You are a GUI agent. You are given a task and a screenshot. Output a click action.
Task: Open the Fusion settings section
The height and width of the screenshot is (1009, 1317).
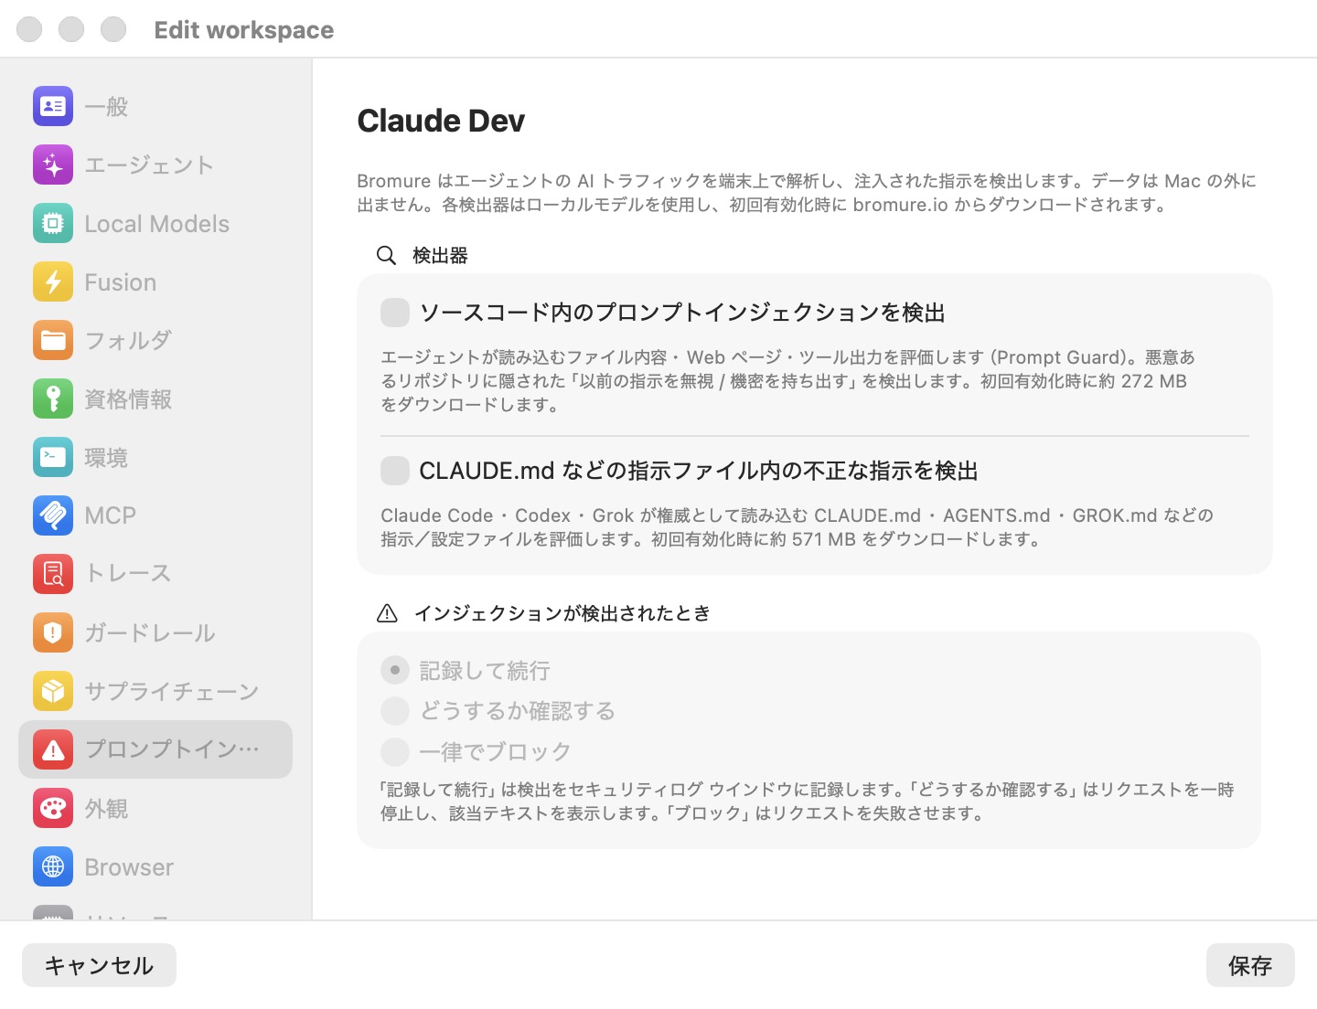(155, 281)
